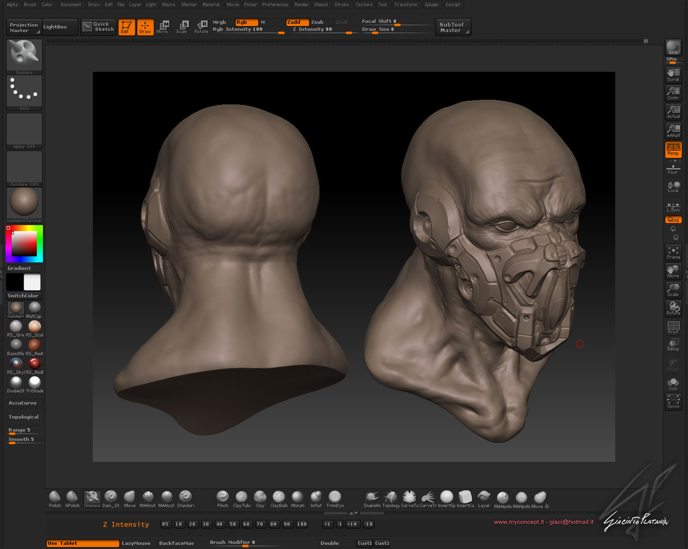This screenshot has height=549, width=688.
Task: Open the Tool menu
Action: (382, 5)
